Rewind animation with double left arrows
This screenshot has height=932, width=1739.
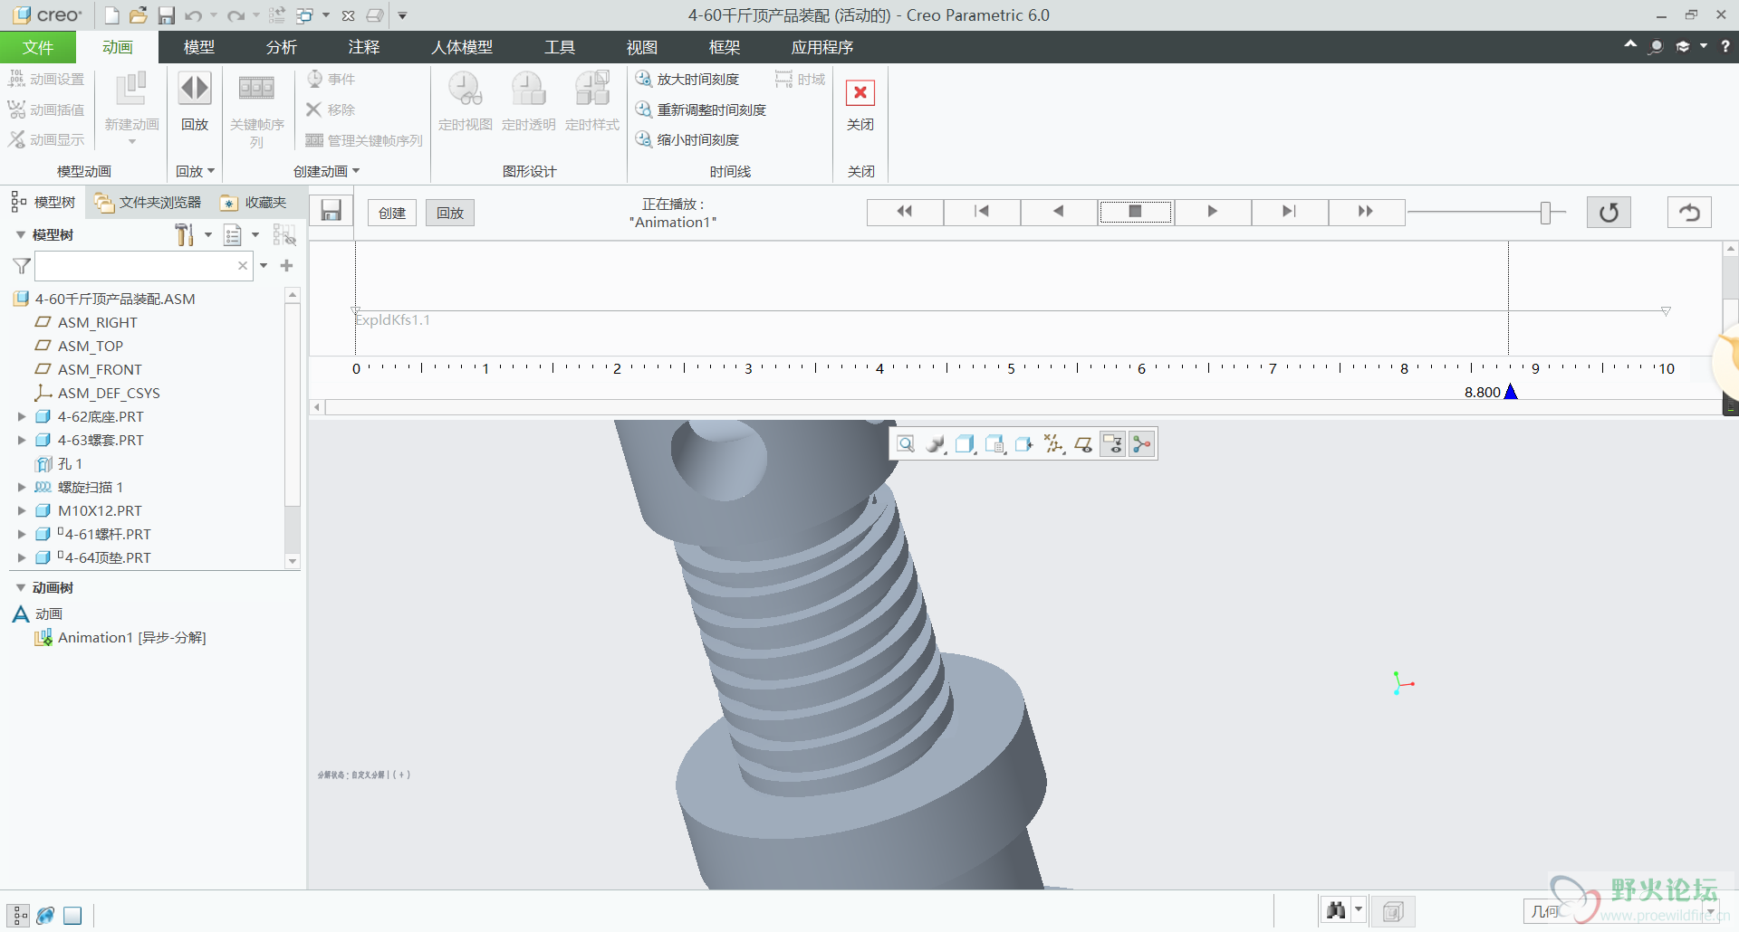[905, 212]
